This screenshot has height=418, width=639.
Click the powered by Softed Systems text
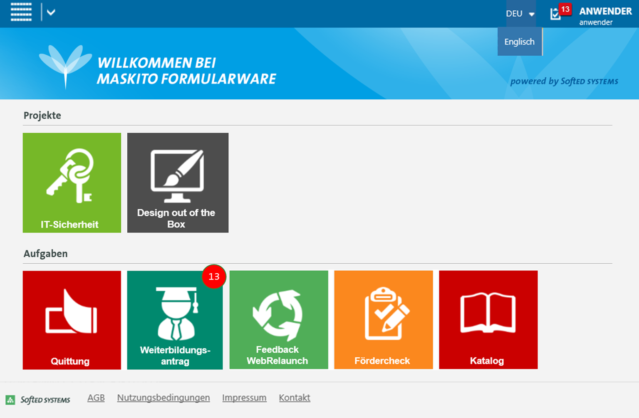(x=564, y=81)
